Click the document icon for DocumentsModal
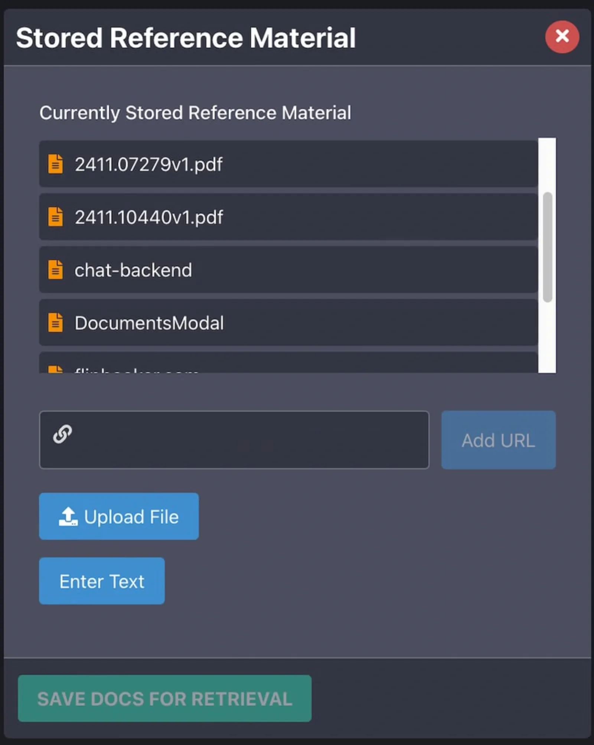This screenshot has height=745, width=594. [56, 323]
